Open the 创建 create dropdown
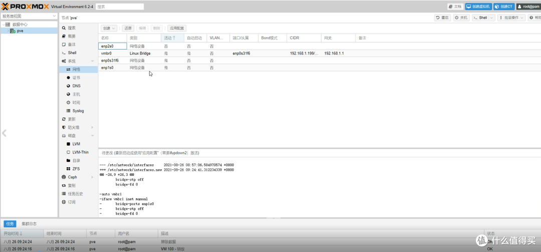 click(x=109, y=29)
